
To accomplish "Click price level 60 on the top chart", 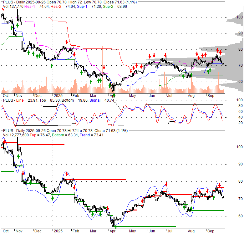I will pyautogui.click(x=241, y=81).
